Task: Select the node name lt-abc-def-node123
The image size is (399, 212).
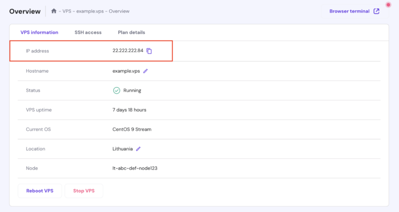Action: click(135, 168)
